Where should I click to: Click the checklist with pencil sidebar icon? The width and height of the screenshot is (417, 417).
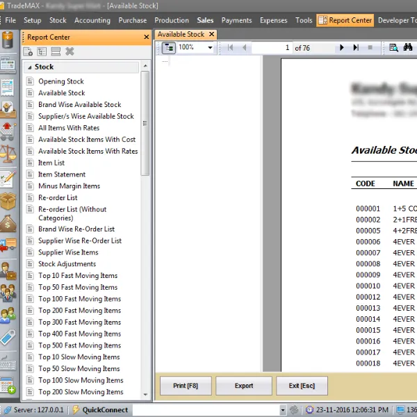[x=8, y=179]
